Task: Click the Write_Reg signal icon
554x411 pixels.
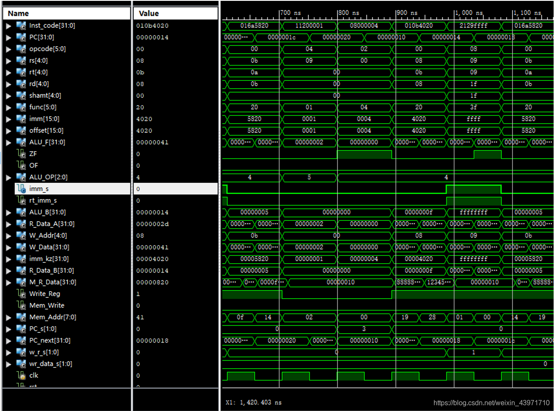Action: [21, 294]
